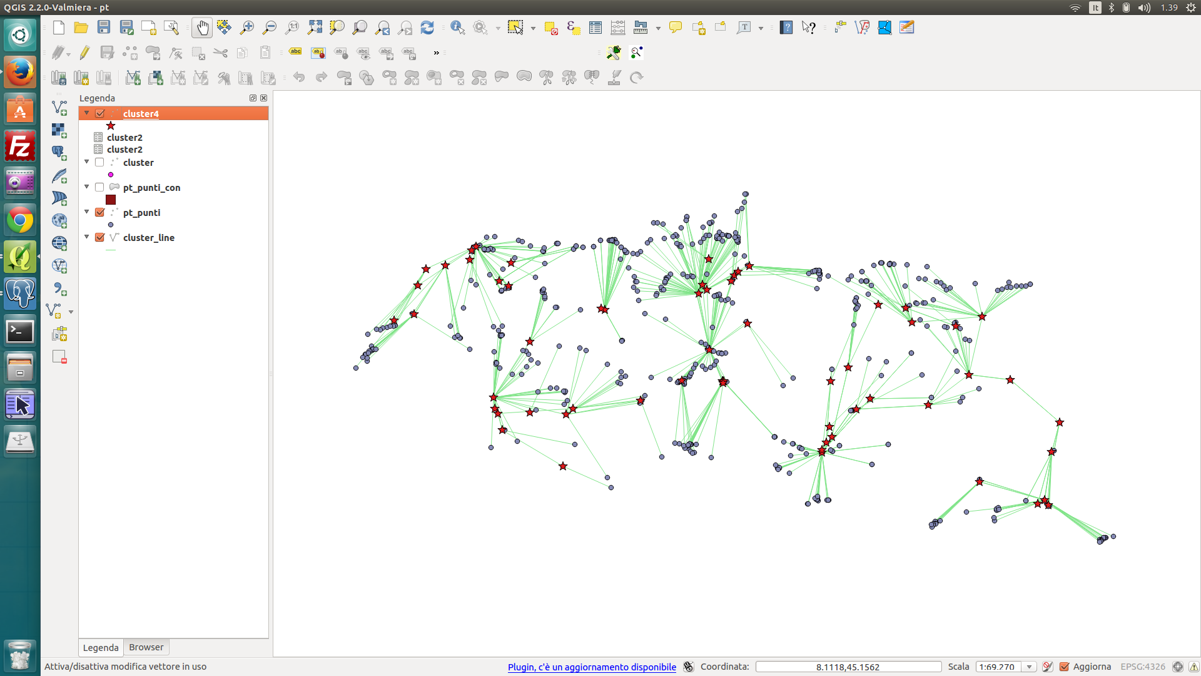1201x676 pixels.
Task: Select the first cluster2 table entry
Action: [x=124, y=138]
